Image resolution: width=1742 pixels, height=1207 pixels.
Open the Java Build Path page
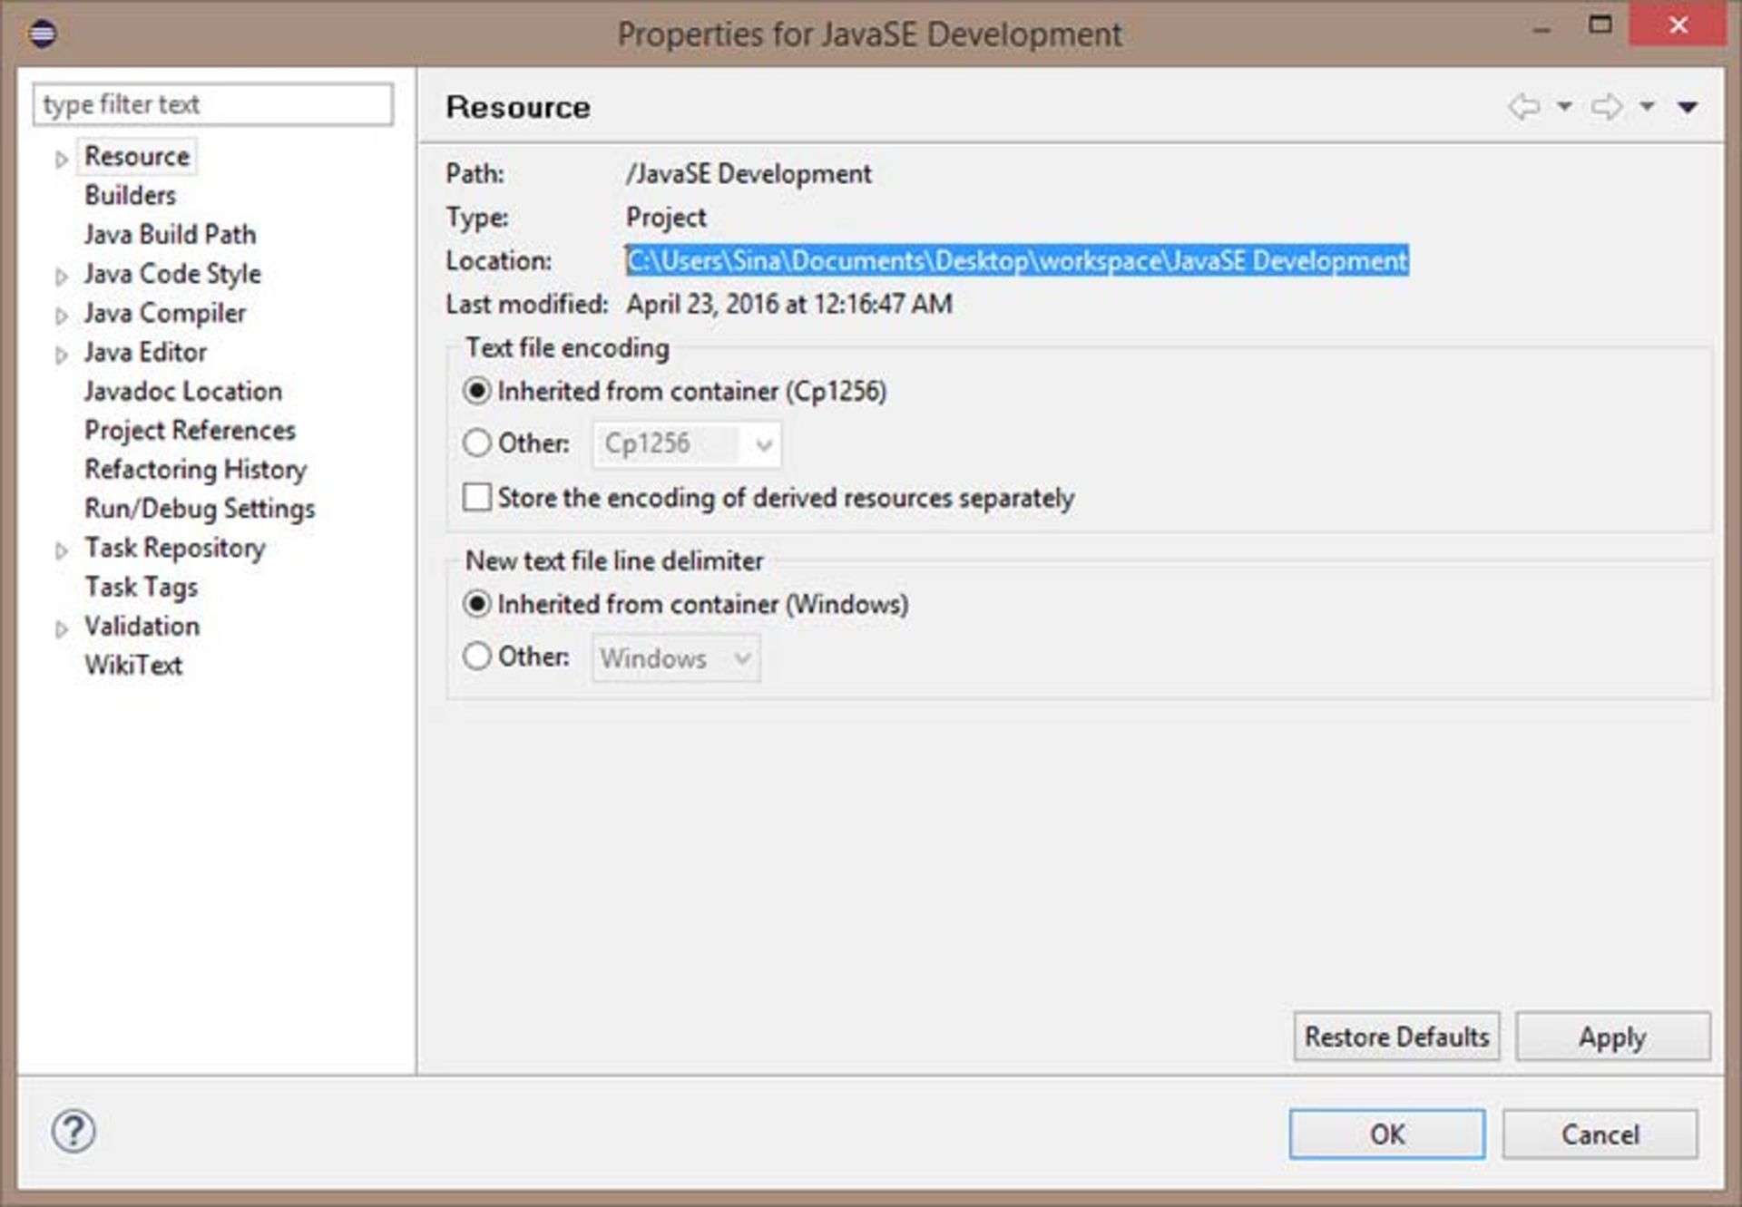[170, 234]
